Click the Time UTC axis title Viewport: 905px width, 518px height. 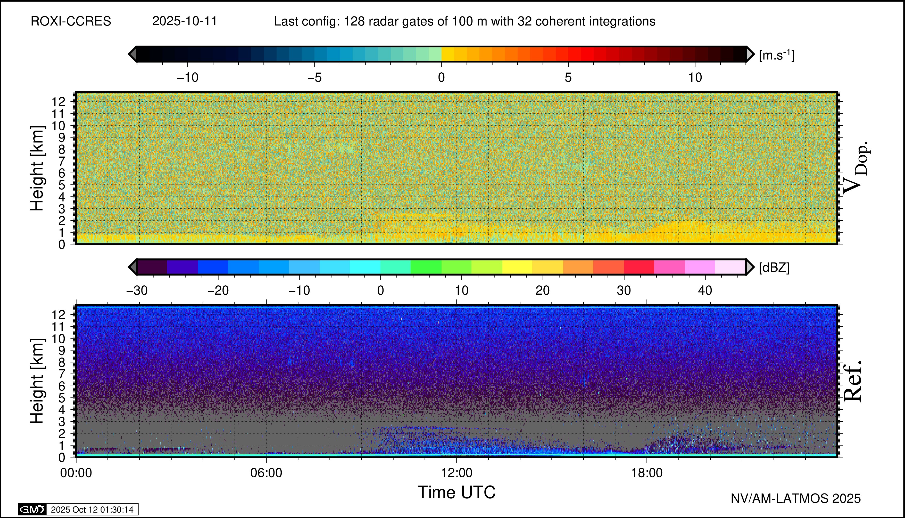[x=456, y=492]
